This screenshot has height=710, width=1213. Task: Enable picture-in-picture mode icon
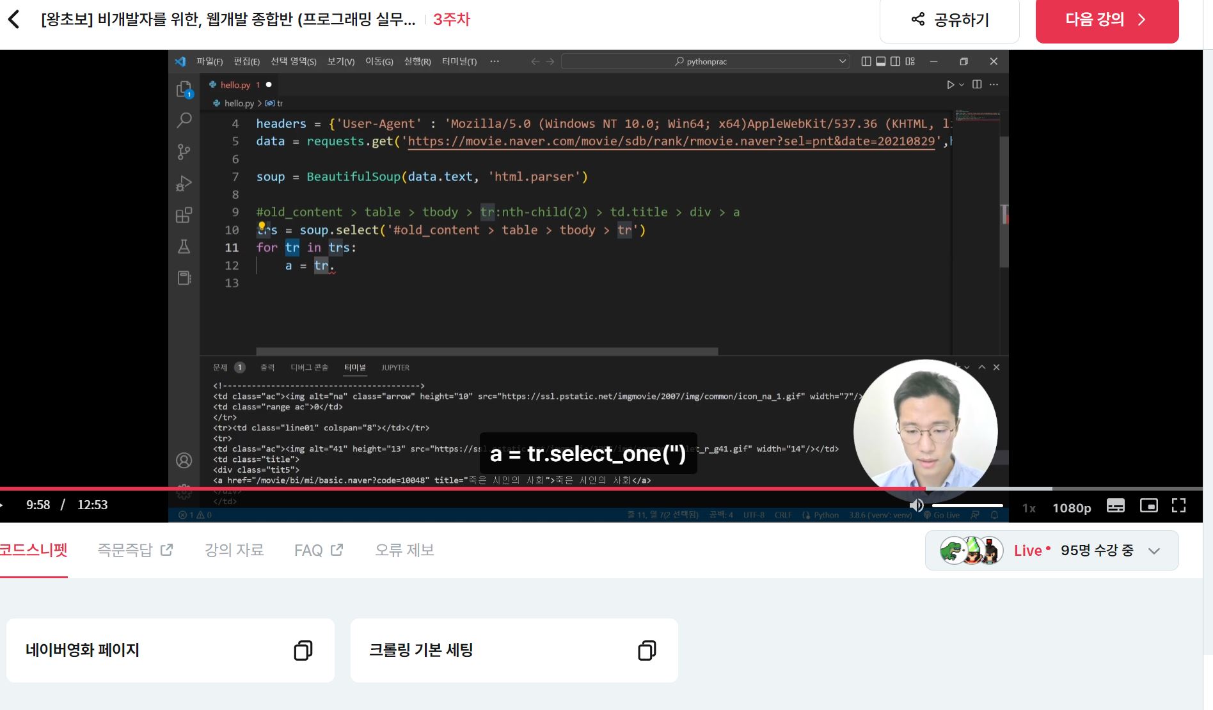coord(1148,506)
